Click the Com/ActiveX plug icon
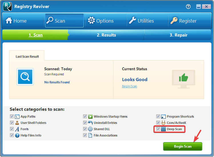Viewport: 214px width, 157px height. pyautogui.click(x=163, y=123)
